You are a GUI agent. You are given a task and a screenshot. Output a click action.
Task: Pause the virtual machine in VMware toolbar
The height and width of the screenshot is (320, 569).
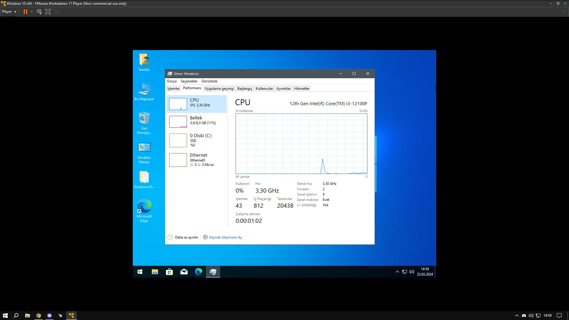(x=25, y=12)
